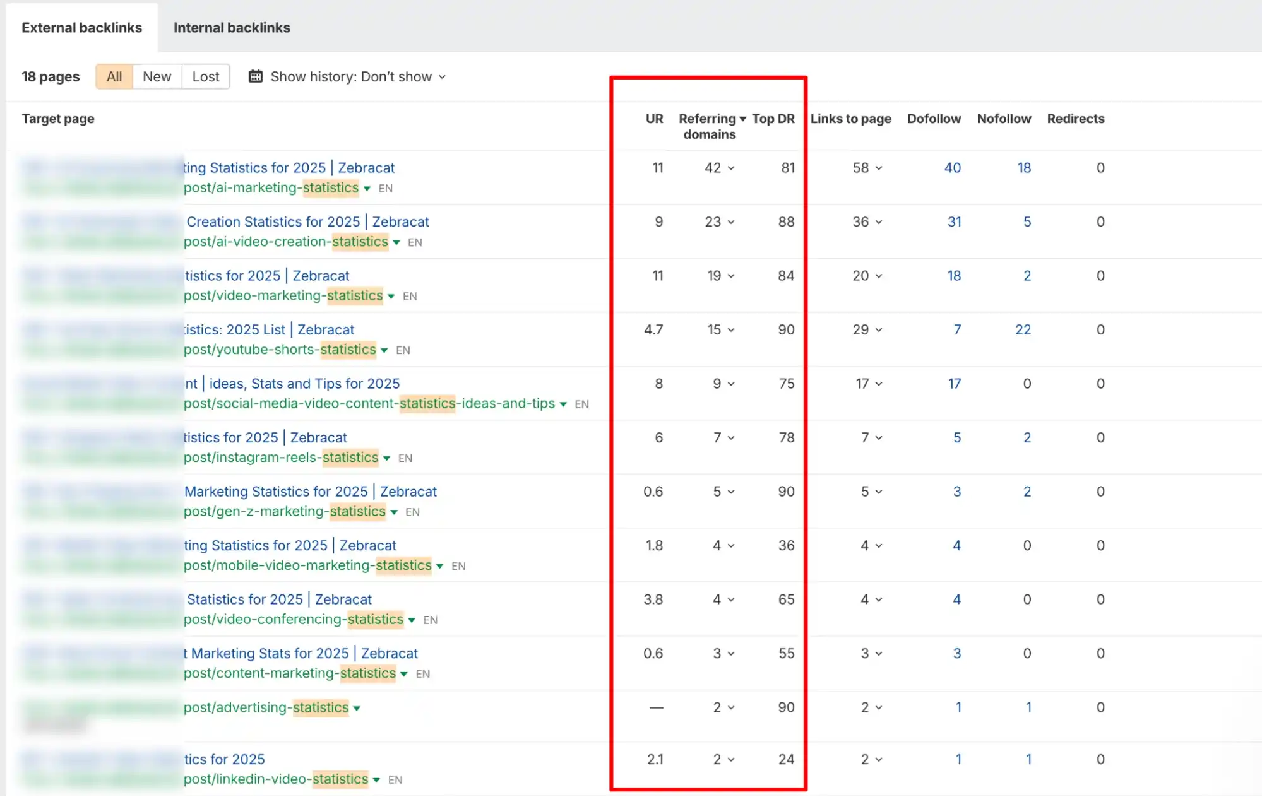The height and width of the screenshot is (797, 1262).
Task: Expand the 23 referring domains dropdown
Action: (x=720, y=222)
